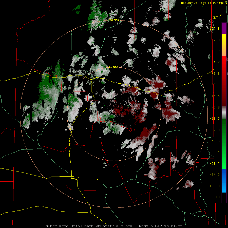Click the TH threshold label
The image size is (228, 228).
click(218, 197)
